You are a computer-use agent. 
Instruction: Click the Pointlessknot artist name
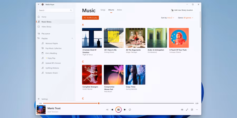tap(152, 52)
